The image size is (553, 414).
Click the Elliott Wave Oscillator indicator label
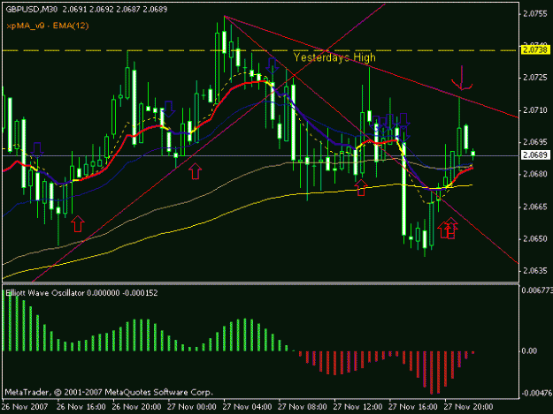coord(81,293)
